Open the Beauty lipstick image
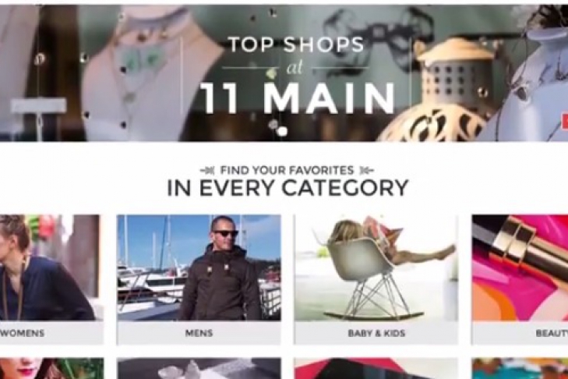The image size is (568, 379). 520,267
